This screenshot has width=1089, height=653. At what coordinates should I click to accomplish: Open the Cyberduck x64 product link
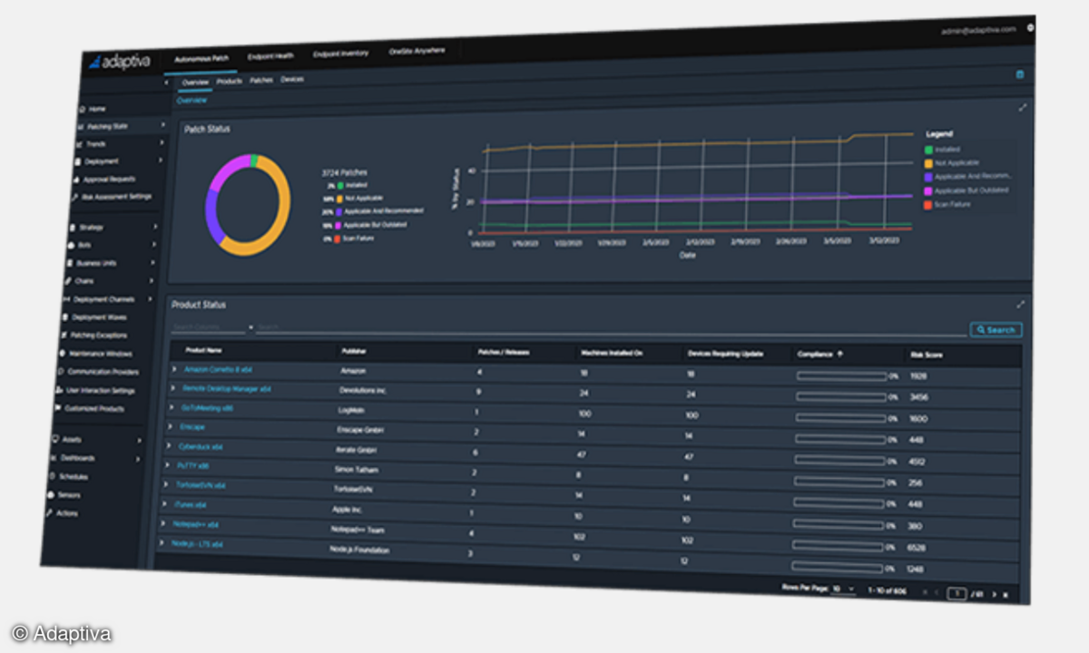pos(201,447)
